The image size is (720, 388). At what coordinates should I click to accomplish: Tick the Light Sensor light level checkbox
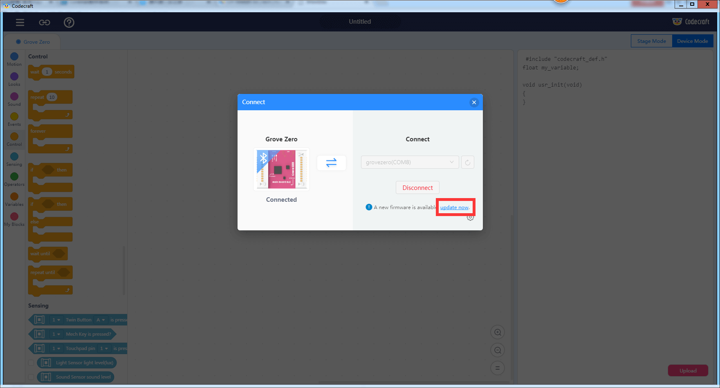[x=31, y=363]
